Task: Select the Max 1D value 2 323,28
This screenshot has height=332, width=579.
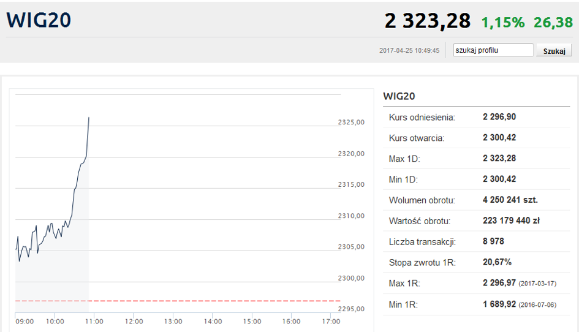Action: [499, 158]
